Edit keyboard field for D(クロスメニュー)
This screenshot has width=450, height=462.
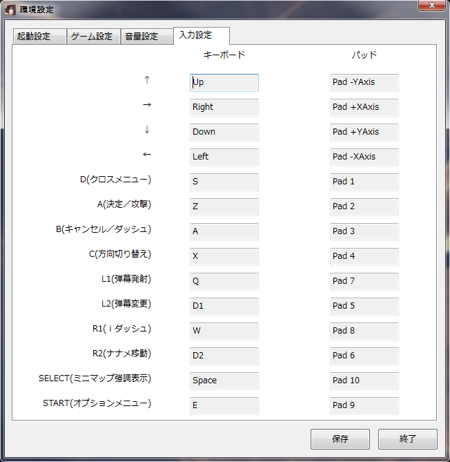pos(224,182)
